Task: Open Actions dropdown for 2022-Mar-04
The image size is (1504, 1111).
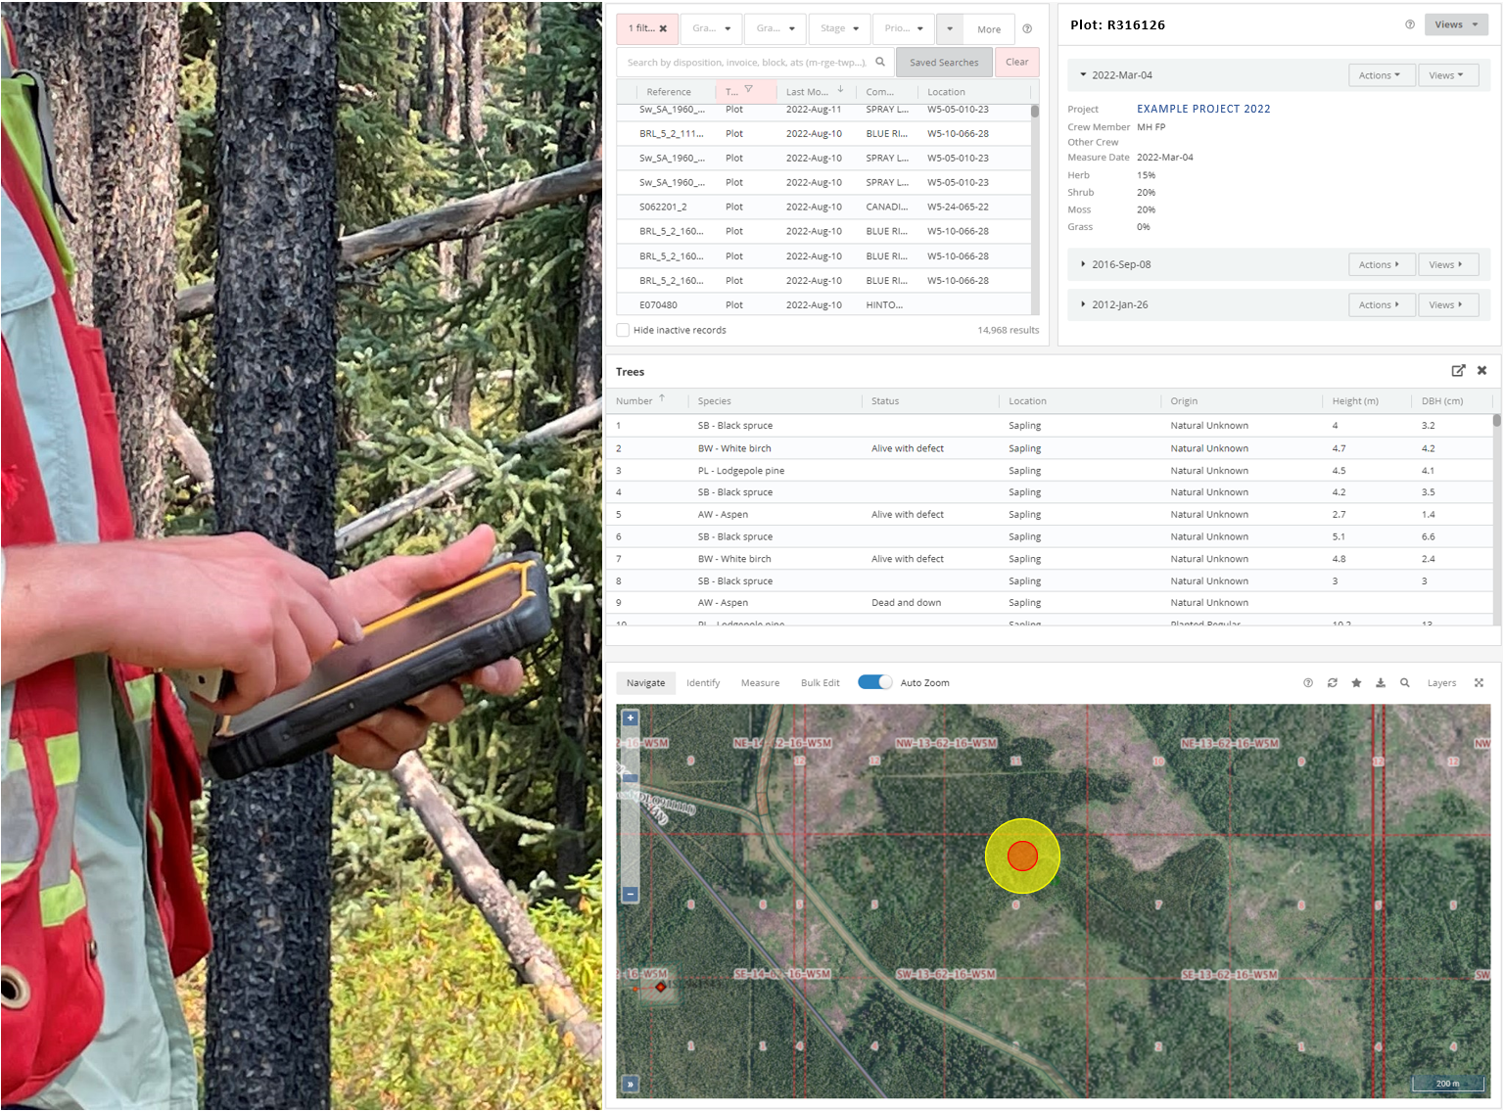Action: point(1379,75)
